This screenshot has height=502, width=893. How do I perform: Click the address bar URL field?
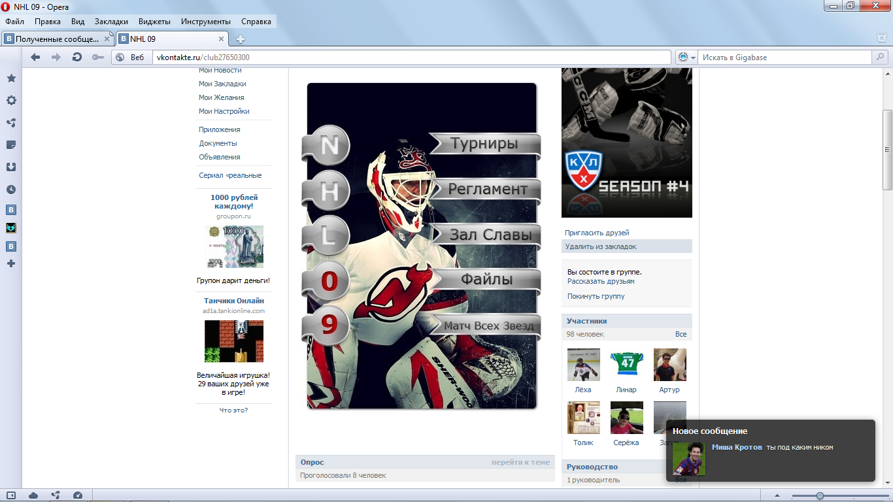tap(412, 58)
